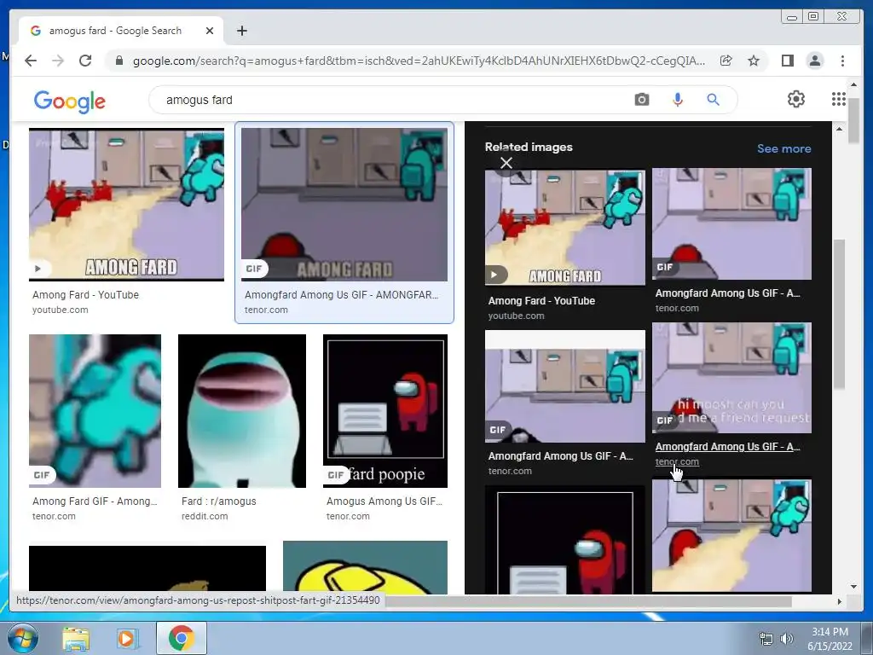Click the page scrollbar up arrow
Image resolution: width=873 pixels, height=655 pixels.
[853, 84]
